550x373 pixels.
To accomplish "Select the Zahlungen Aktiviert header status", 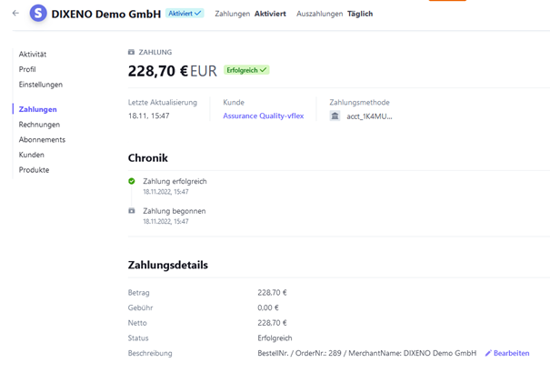I will pos(250,14).
